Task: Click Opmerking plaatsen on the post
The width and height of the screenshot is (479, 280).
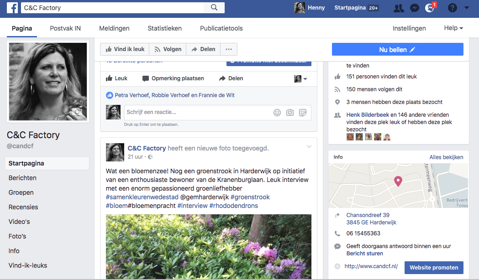Action: [x=173, y=78]
